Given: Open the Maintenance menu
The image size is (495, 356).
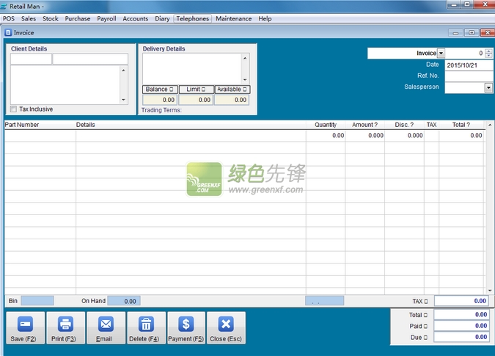Looking at the screenshot, I should [234, 18].
